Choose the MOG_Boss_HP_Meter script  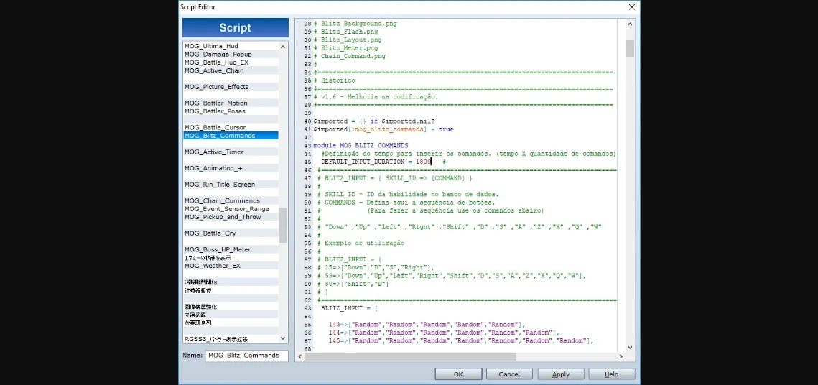point(217,249)
